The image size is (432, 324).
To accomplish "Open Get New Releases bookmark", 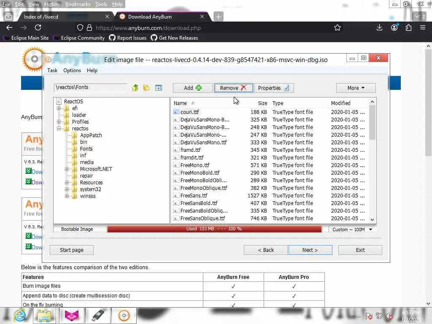I will coord(174,38).
